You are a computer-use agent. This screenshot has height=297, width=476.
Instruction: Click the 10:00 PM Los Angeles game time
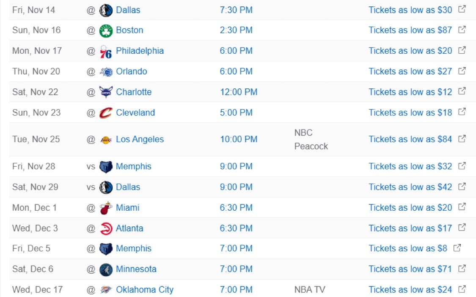[238, 139]
